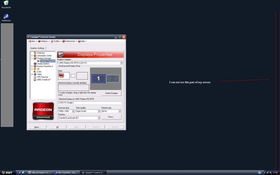Click the empty clone display slot beside Main
Viewport: 280px width, 175px height.
82,76
